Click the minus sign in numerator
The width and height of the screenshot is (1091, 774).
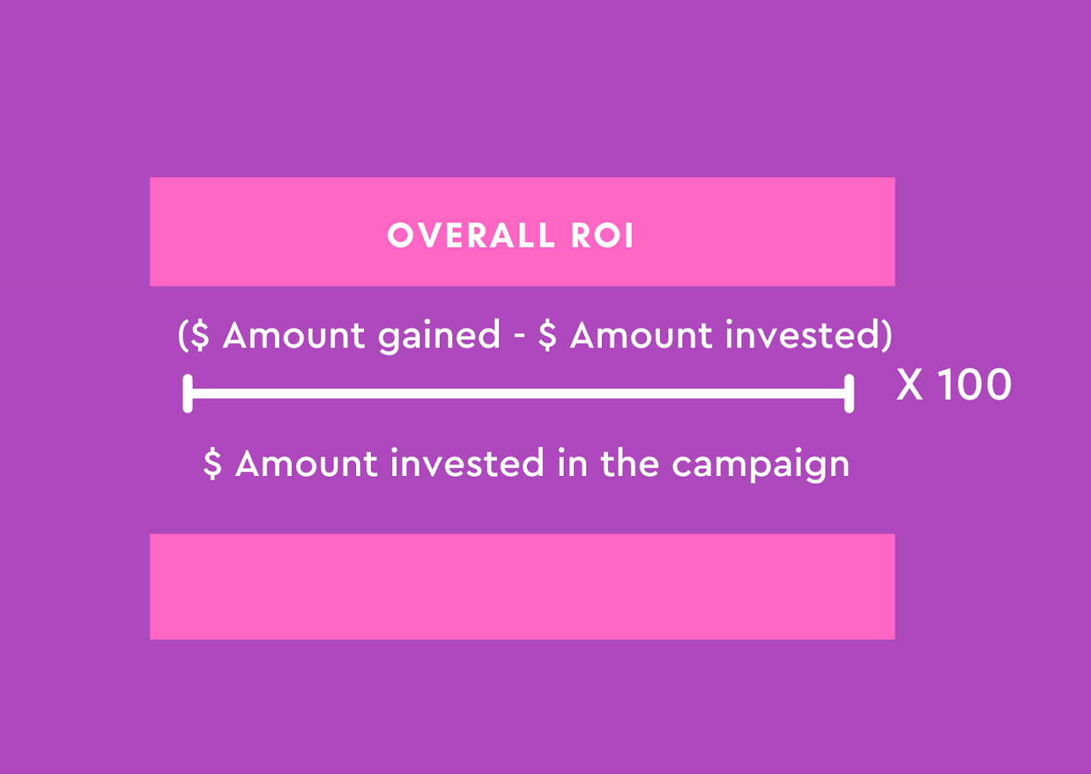tap(520, 337)
